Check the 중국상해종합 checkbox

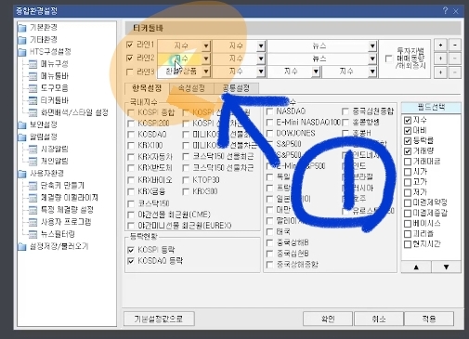[x=269, y=265]
